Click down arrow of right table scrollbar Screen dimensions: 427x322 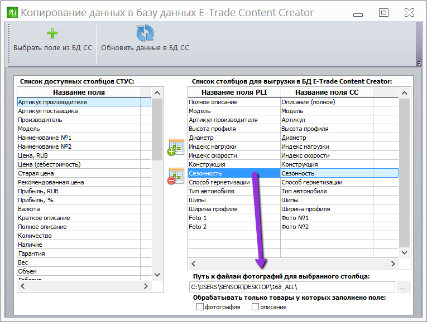click(405, 252)
